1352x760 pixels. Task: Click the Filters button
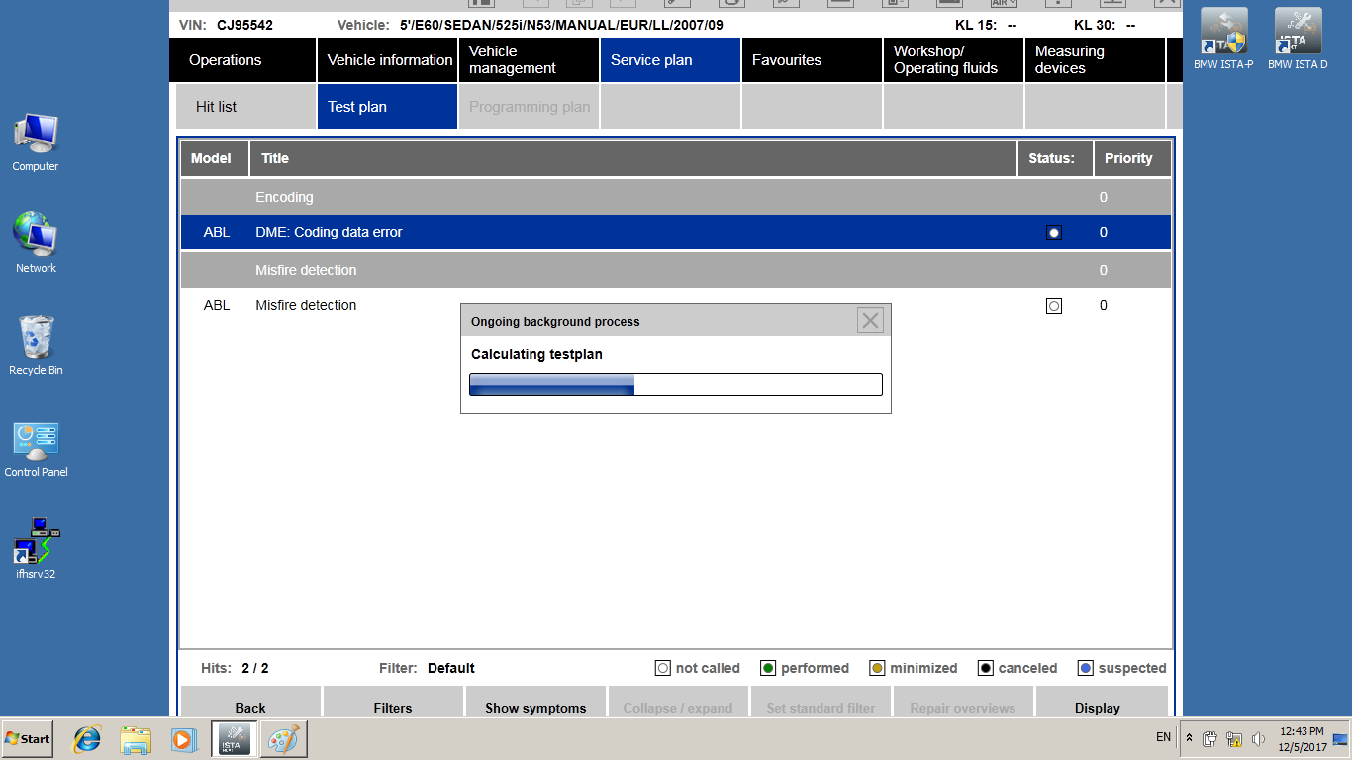393,707
